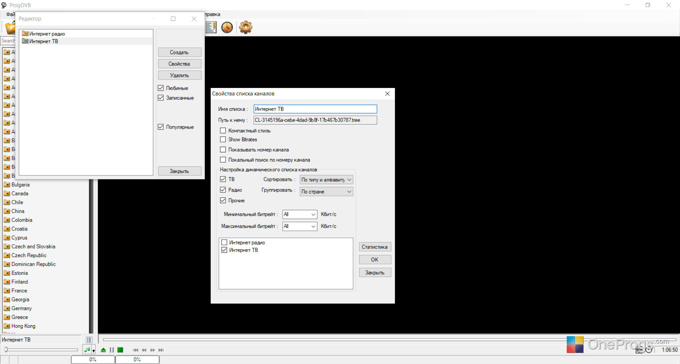Uncheck the Радио checkbox
Image resolution: width=680 pixels, height=364 pixels.
coord(223,190)
